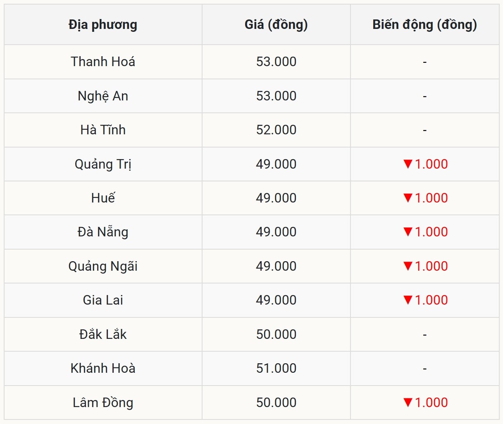
Task: Click red down arrow in Đà Nẵng row
Action: click(408, 232)
